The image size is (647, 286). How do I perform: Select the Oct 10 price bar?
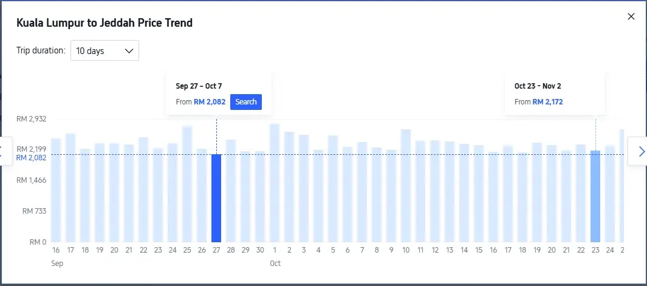click(406, 186)
